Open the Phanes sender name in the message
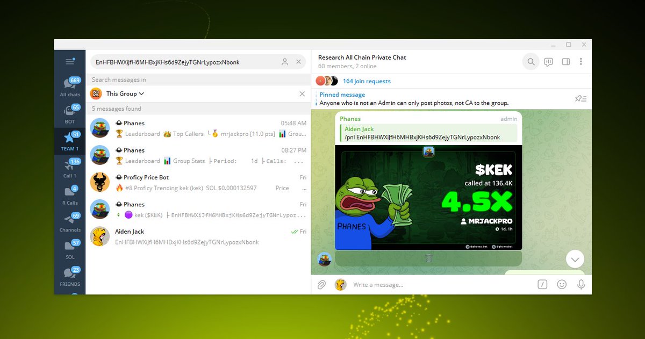The height and width of the screenshot is (339, 645). (x=350, y=119)
